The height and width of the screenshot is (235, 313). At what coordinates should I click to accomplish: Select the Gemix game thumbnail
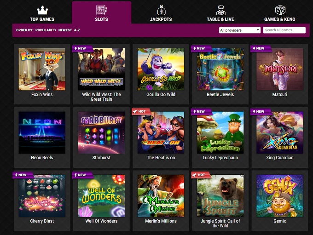[280, 196]
